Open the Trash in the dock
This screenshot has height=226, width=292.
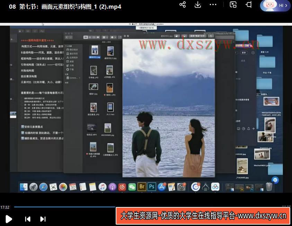coord(269,187)
